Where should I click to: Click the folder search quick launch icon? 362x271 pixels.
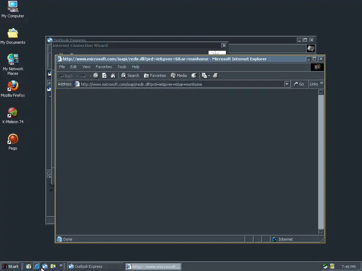coord(53,266)
